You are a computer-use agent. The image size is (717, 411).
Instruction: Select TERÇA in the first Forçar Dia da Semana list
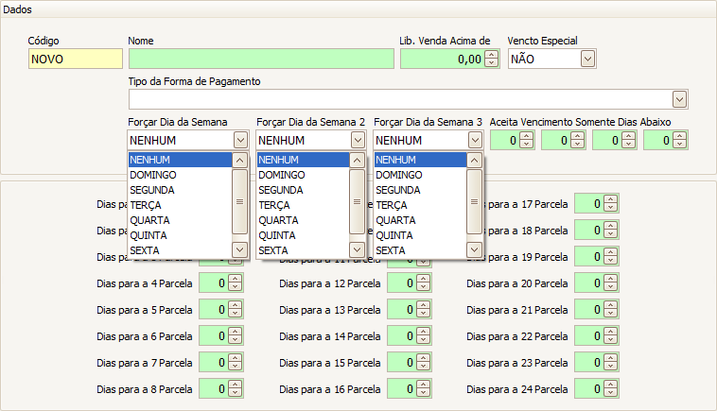(180, 205)
